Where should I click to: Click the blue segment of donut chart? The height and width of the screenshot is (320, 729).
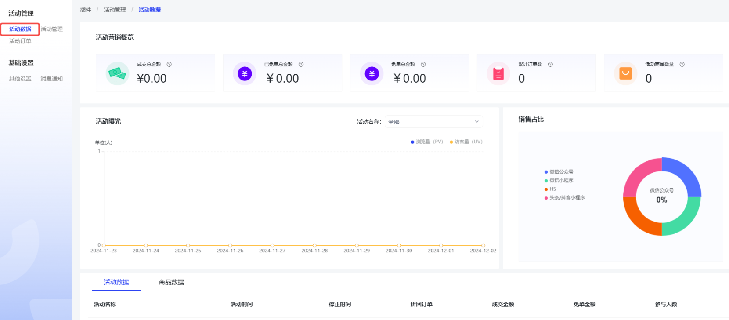pyautogui.click(x=685, y=174)
